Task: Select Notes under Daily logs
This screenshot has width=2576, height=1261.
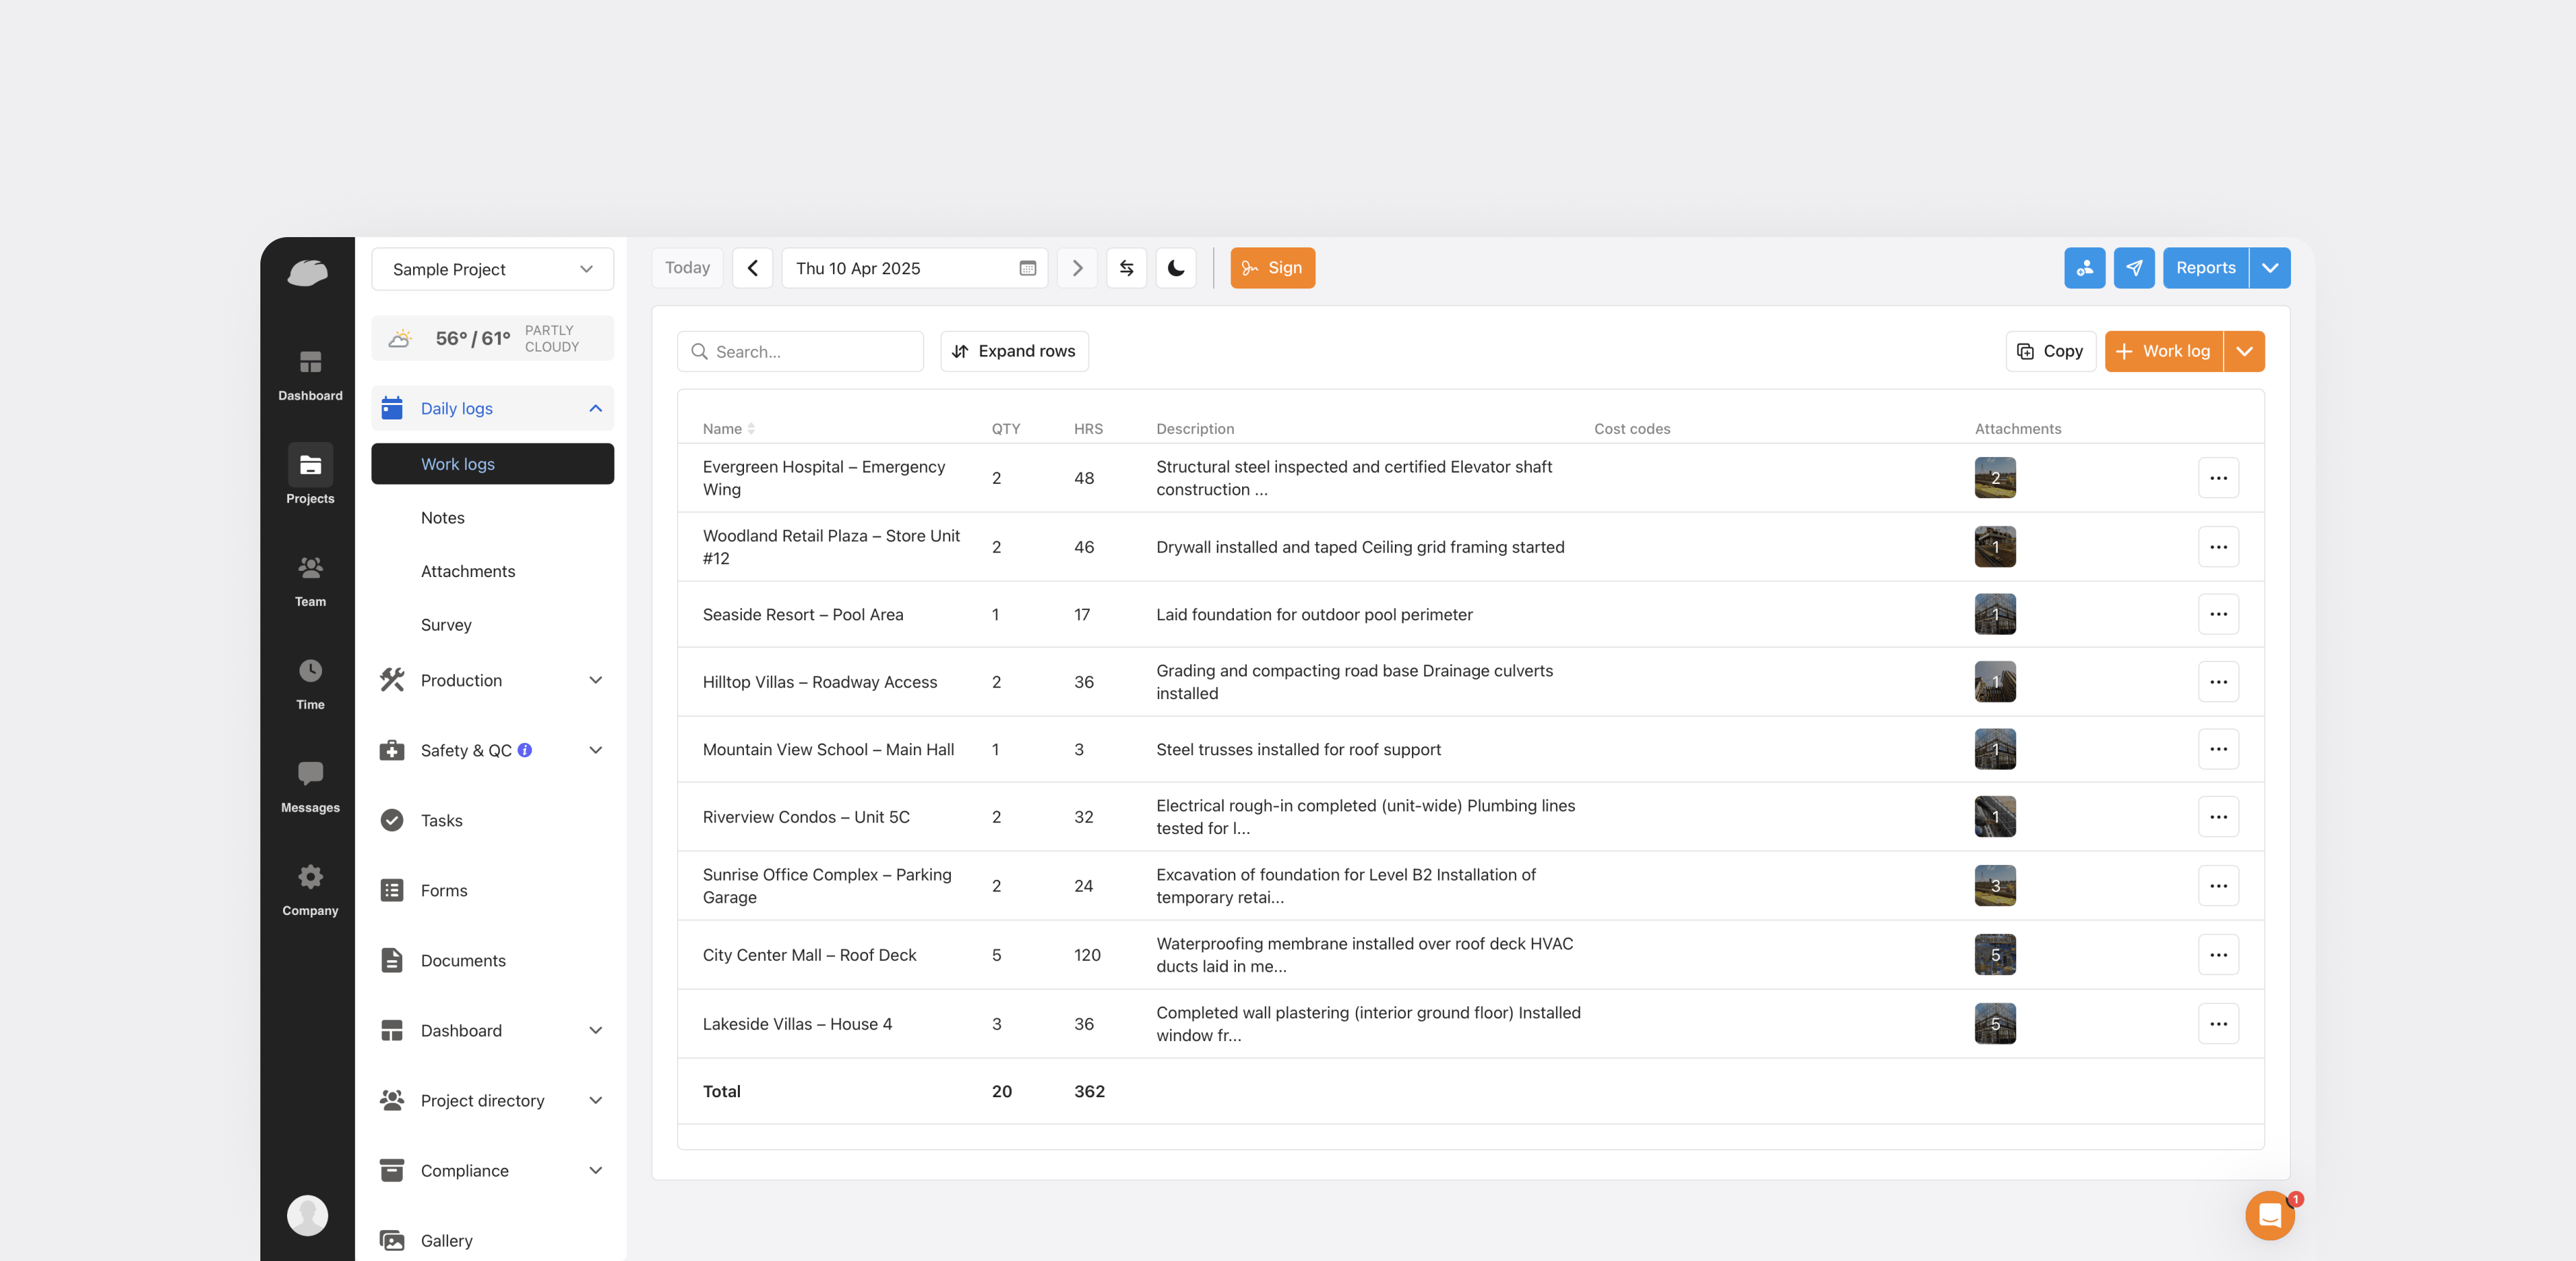Action: (443, 517)
